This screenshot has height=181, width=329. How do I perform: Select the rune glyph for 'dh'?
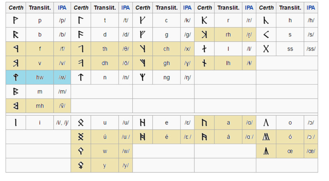point(81,63)
